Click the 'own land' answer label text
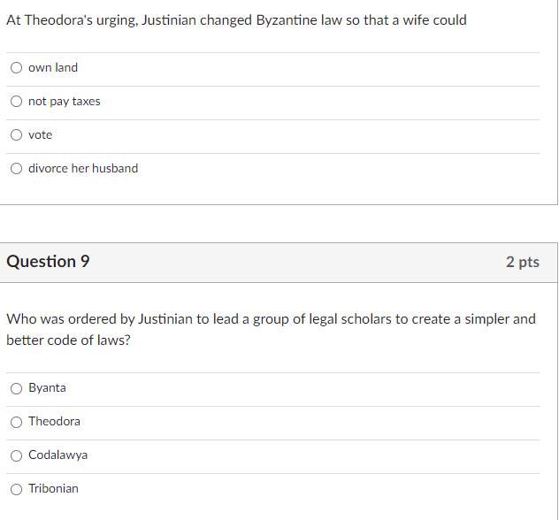559x520 pixels. click(53, 67)
